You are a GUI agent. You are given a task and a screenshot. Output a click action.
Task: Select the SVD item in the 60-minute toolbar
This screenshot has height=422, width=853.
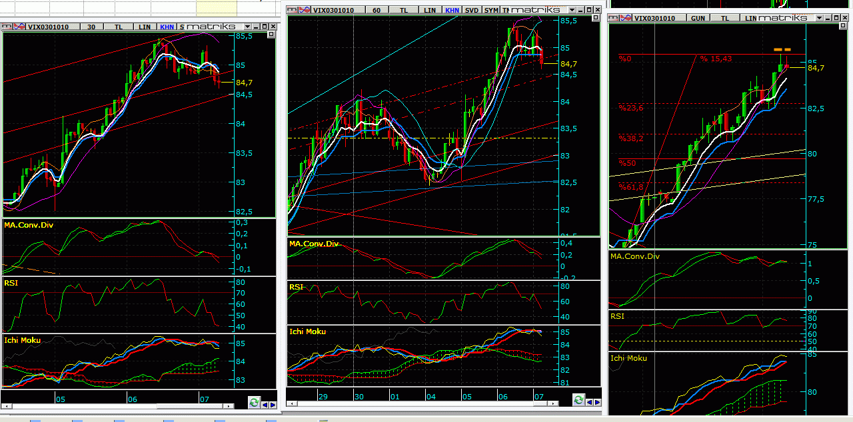[472, 10]
